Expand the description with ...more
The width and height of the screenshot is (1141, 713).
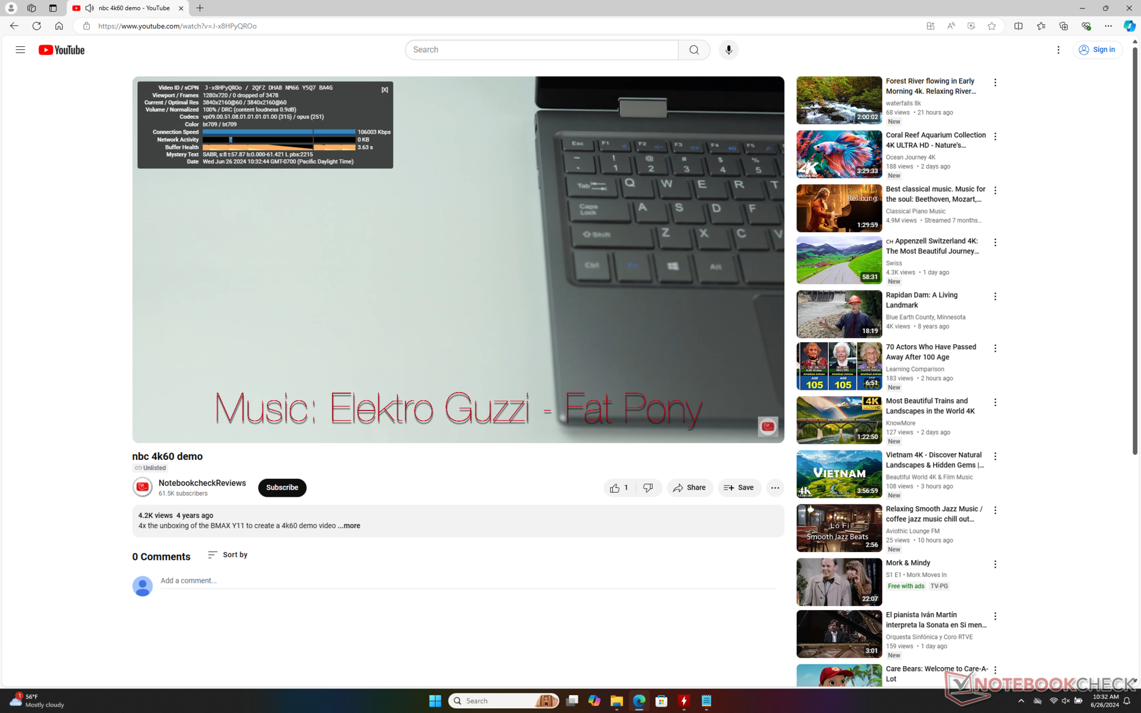tap(349, 526)
